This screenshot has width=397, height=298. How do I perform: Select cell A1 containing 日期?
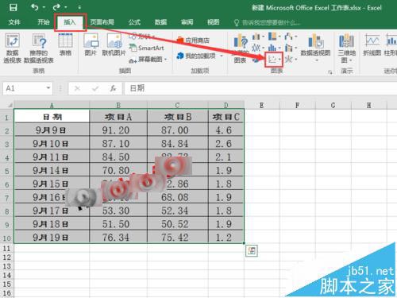click(52, 116)
